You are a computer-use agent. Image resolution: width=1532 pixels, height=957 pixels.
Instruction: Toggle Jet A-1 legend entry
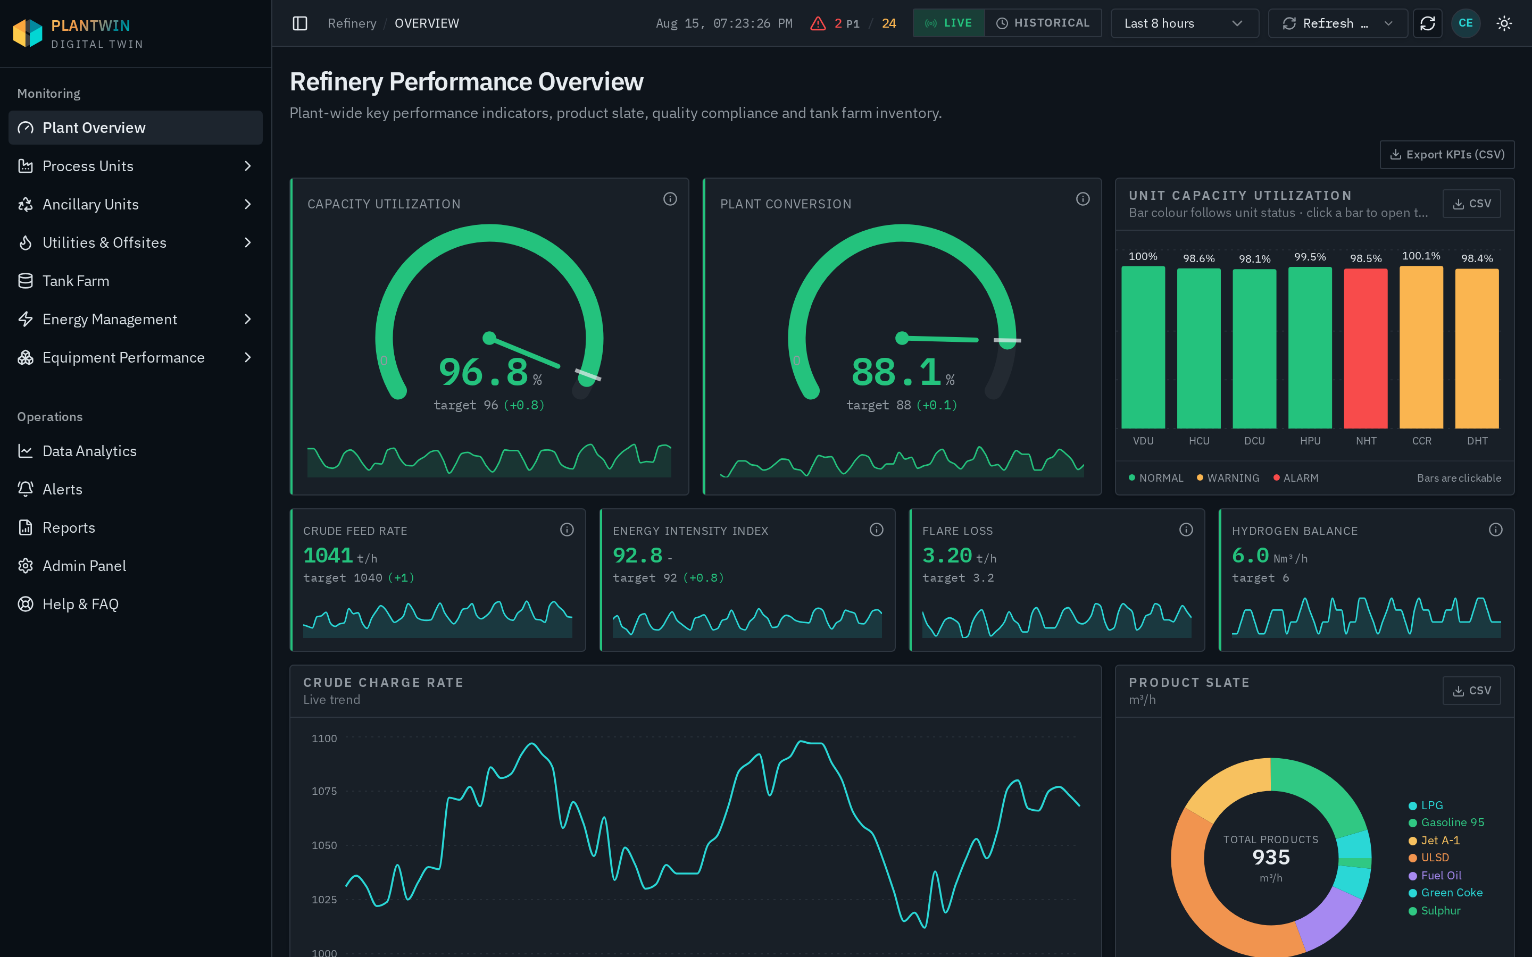pyautogui.click(x=1434, y=841)
